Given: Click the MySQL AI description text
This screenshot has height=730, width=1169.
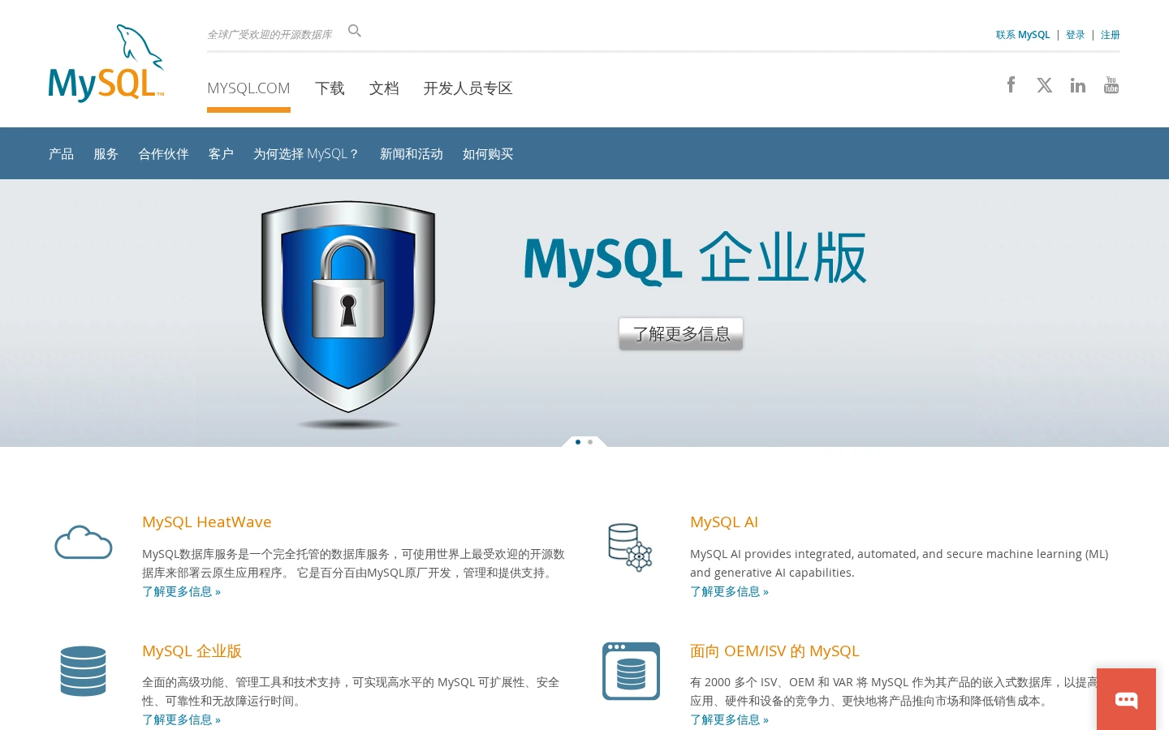Looking at the screenshot, I should [x=899, y=563].
